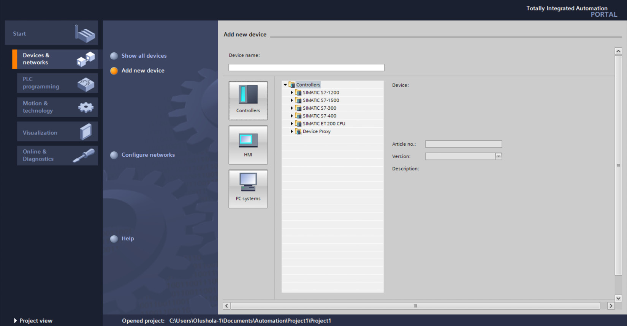The height and width of the screenshot is (326, 627).
Task: Open PLC programming portal tab
Action: tap(57, 83)
